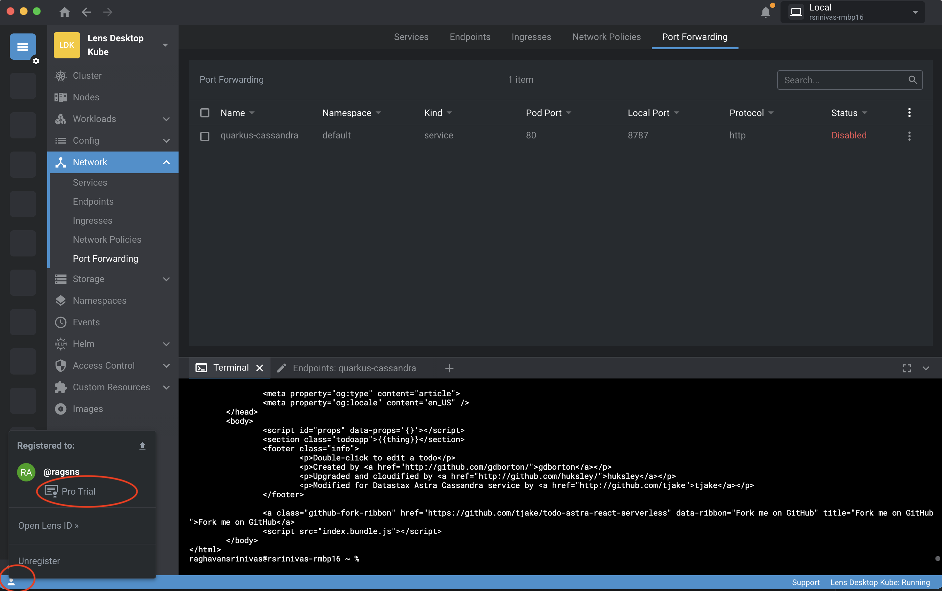
Task: Collapse the Network sidebar section
Action: coord(166,162)
